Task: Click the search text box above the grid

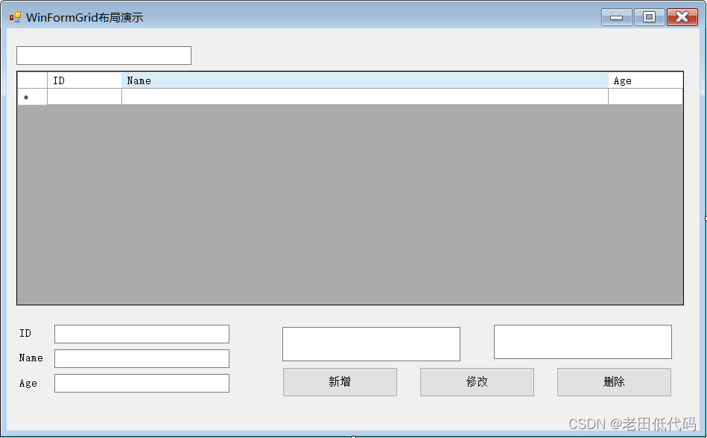Action: click(104, 55)
